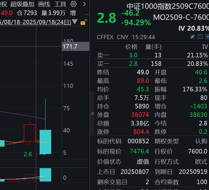Image resolution: width=209 pixels, height=190 pixels.
Task: Collapse the right quote panel
Action: 92,113
